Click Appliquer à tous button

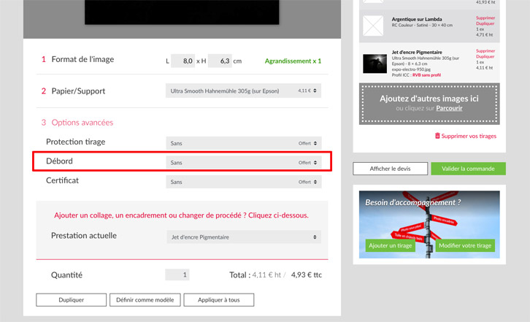coord(218,300)
